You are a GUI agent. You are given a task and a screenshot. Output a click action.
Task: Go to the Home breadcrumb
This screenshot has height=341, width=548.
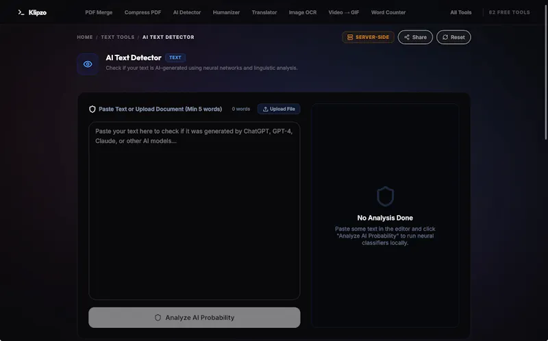(85, 37)
